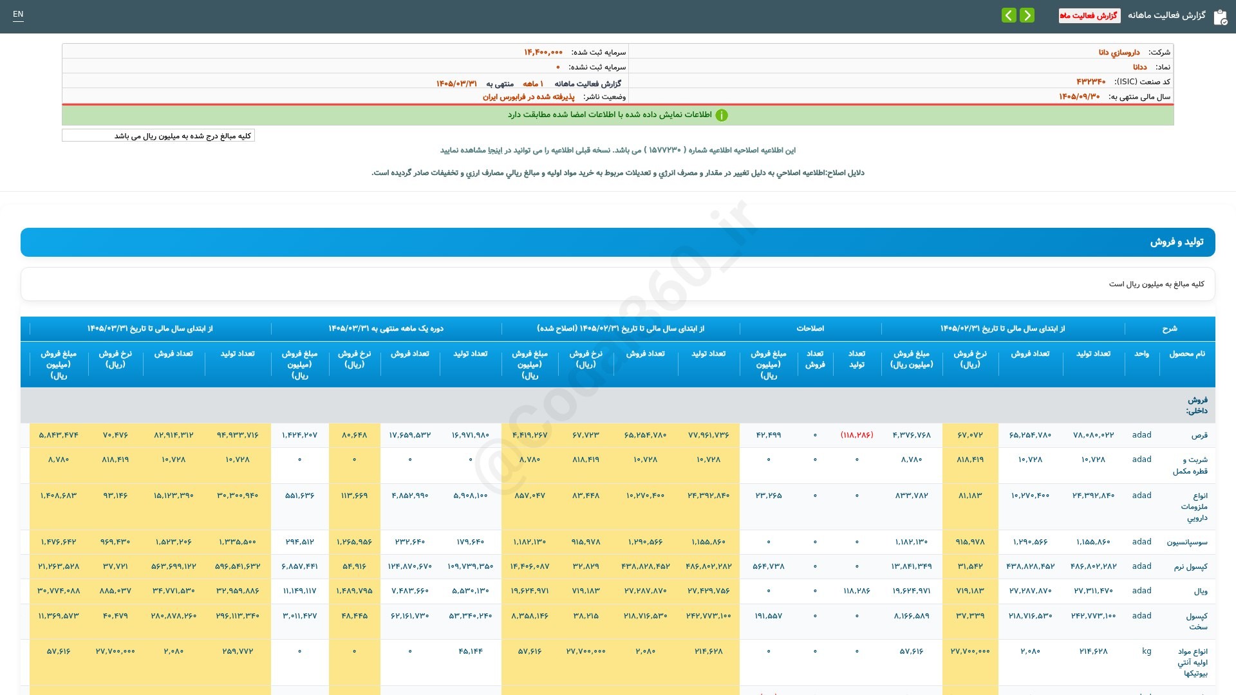Viewport: 1236px width, 695px height.
Task: Select the شربت و قطره مکمل row label
Action: (x=1190, y=465)
